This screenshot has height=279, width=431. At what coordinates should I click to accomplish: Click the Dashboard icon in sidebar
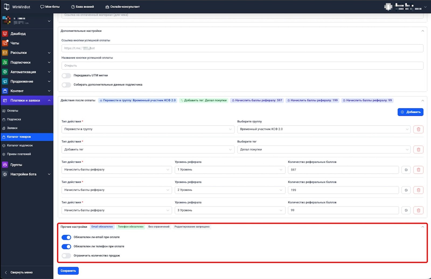(x=5, y=34)
